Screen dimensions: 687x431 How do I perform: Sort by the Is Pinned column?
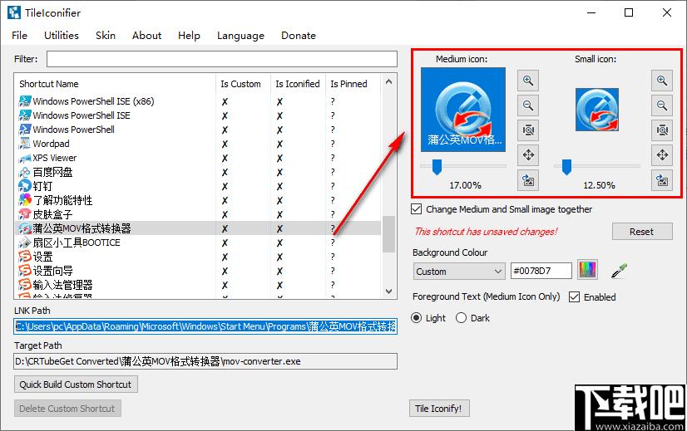353,84
